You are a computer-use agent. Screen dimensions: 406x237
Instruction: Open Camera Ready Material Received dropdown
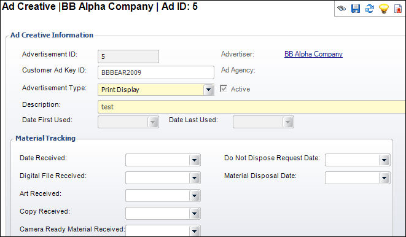click(195, 230)
